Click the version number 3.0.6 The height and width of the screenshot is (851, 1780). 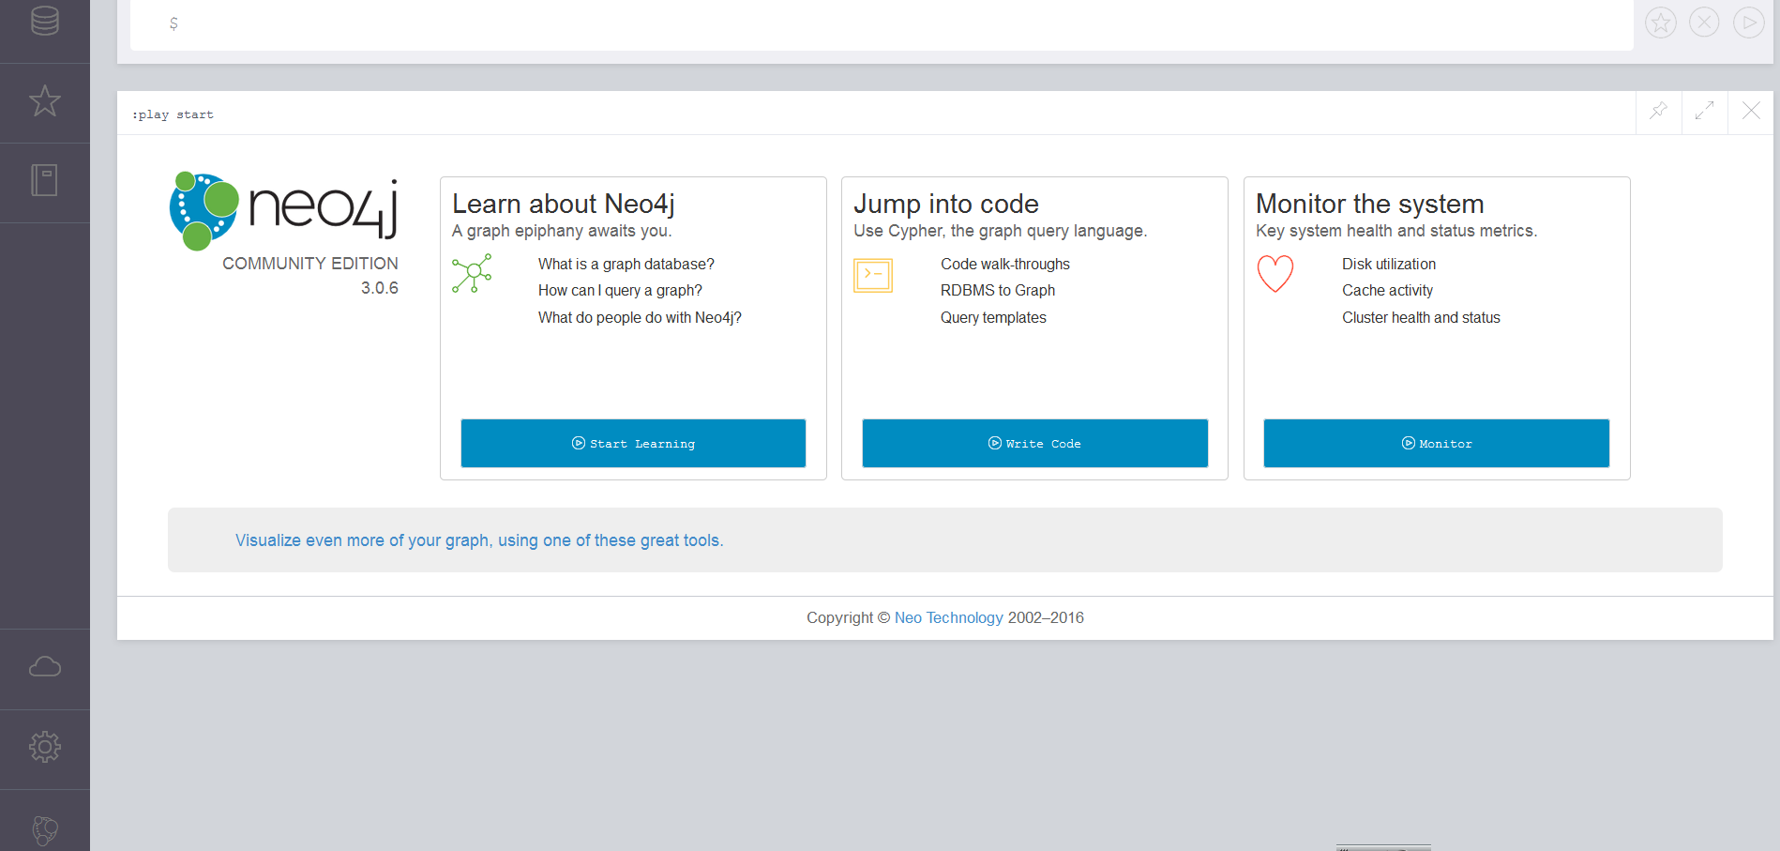[380, 288]
